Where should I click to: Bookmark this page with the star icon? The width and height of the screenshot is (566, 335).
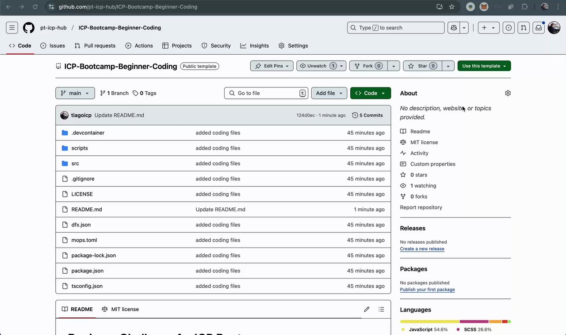pyautogui.click(x=451, y=7)
